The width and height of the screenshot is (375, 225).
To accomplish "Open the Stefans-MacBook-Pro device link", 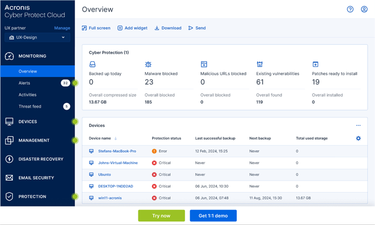I will coord(117,151).
